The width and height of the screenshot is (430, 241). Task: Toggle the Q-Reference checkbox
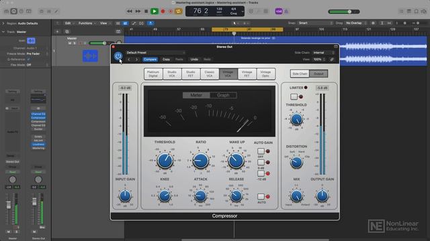28,60
